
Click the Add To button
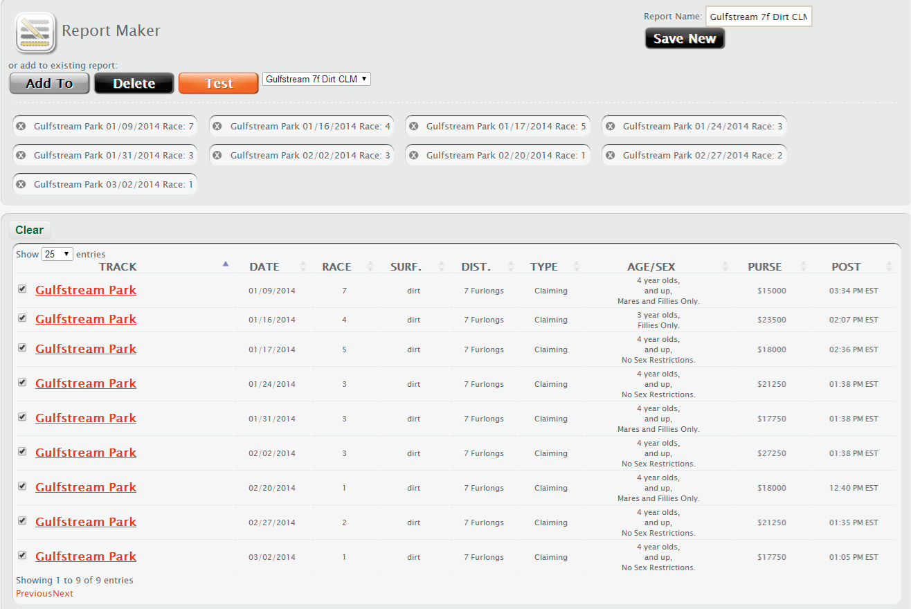pyautogui.click(x=49, y=84)
